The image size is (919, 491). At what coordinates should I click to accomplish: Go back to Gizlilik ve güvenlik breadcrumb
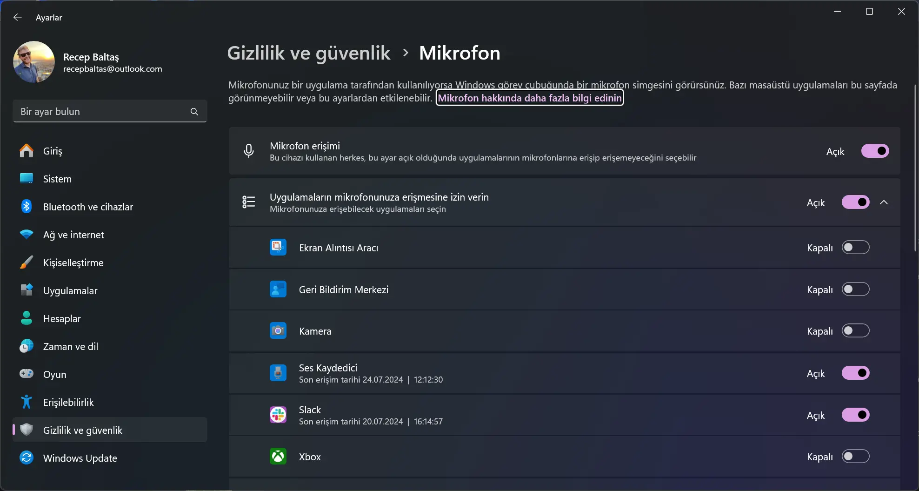309,53
